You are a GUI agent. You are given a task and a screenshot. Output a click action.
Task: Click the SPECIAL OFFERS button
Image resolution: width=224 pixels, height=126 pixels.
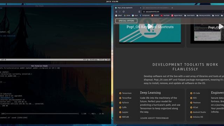click(126, 21)
